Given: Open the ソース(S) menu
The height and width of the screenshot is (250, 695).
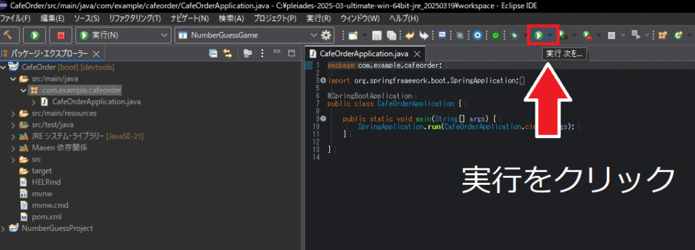Looking at the screenshot, I should pos(86,19).
